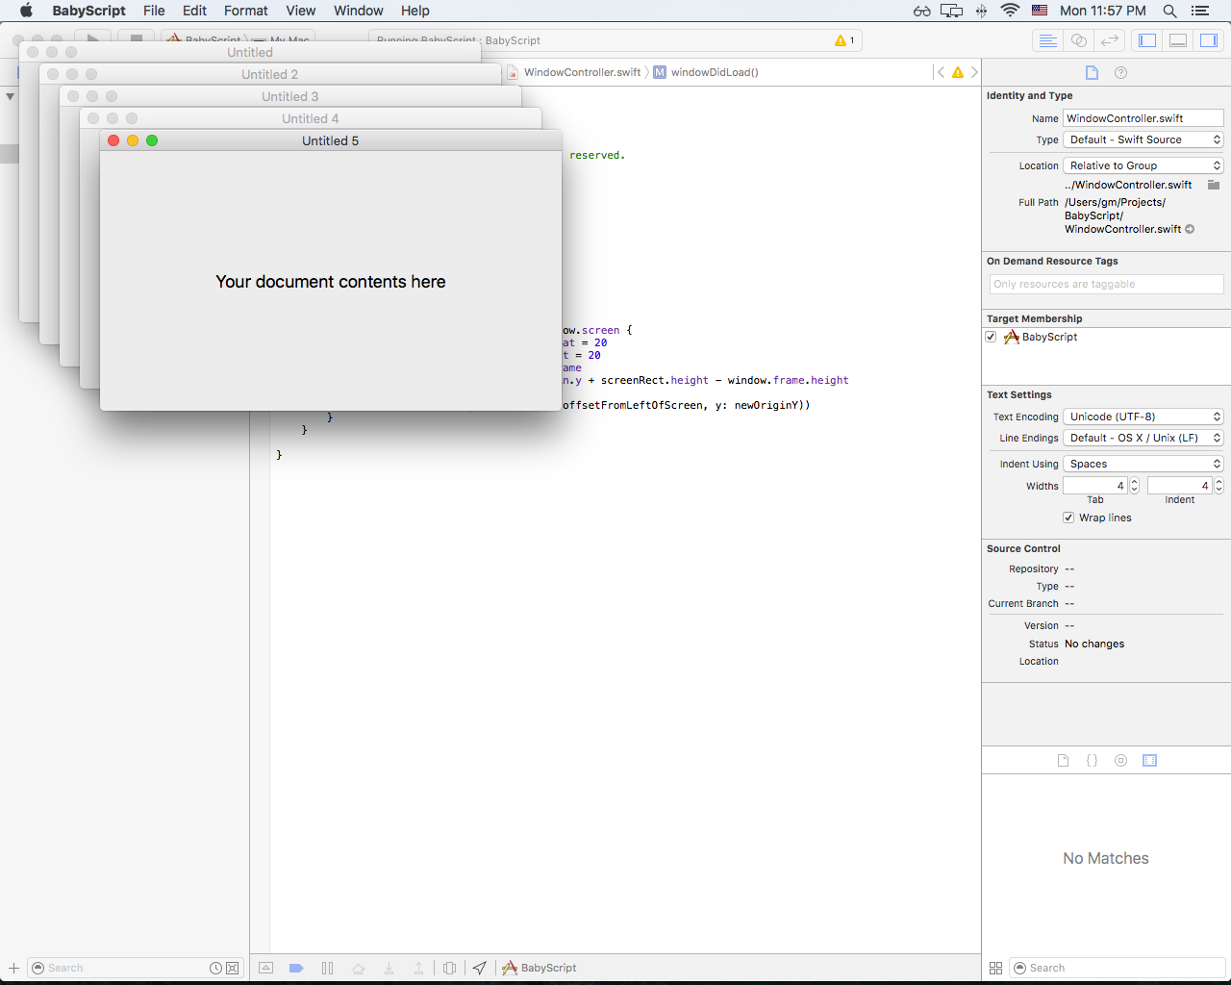Hide the utilities panel on the right
Image resolution: width=1231 pixels, height=985 pixels.
pyautogui.click(x=1209, y=40)
